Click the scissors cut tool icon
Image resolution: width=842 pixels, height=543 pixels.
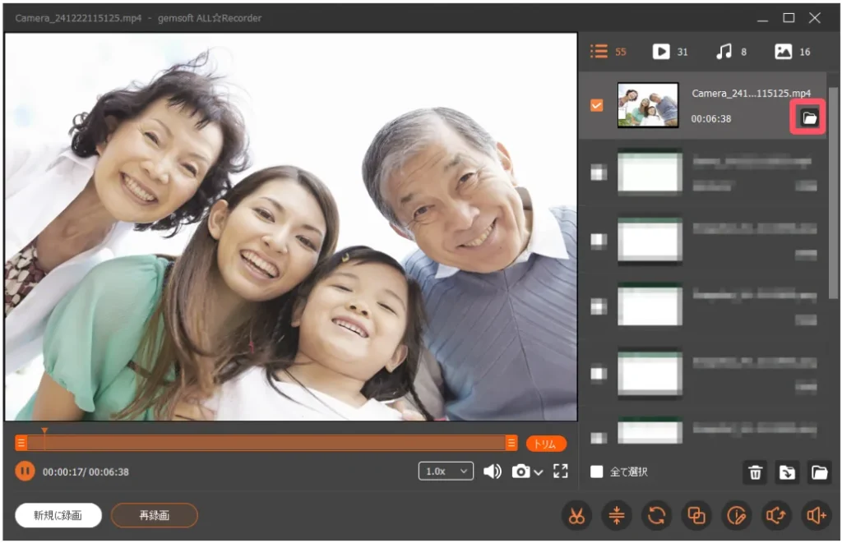[x=576, y=515]
